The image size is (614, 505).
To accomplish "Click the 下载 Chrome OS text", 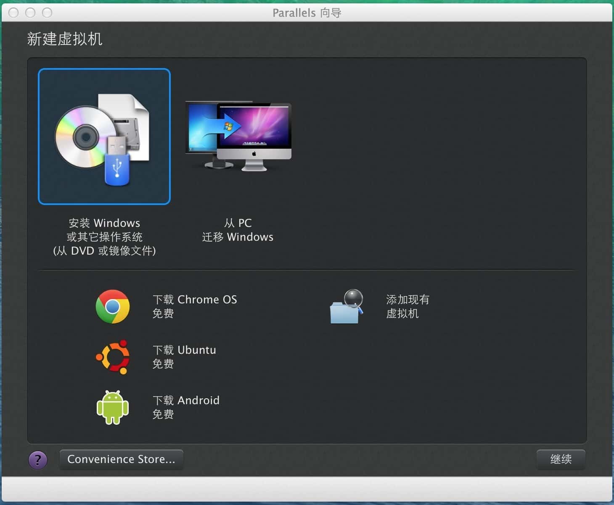I will click(x=195, y=300).
